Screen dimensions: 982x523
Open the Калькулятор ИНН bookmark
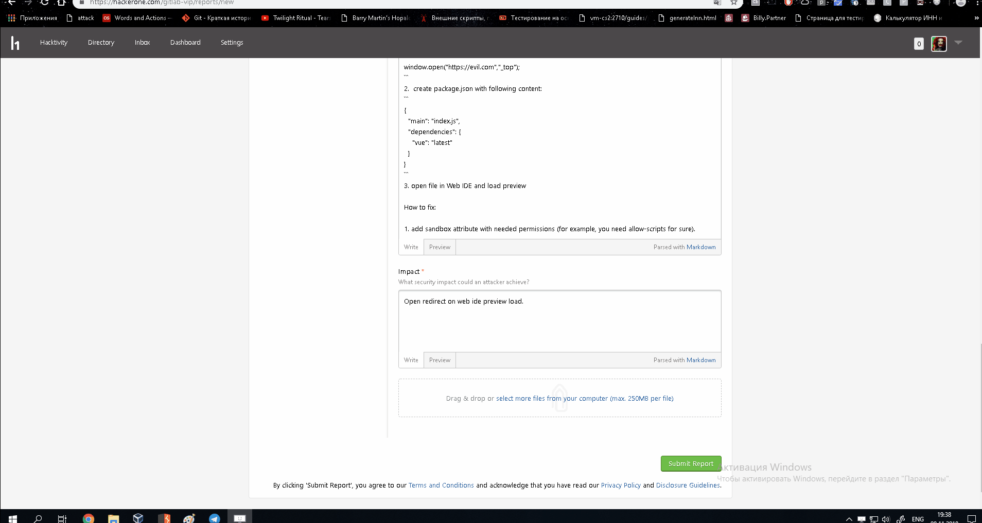[x=908, y=18]
